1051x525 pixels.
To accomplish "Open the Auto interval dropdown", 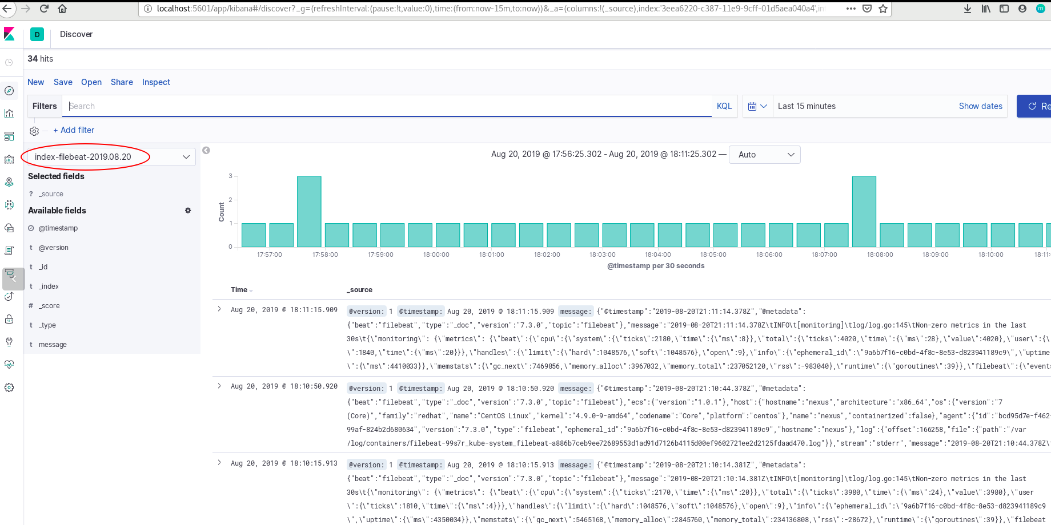I will pyautogui.click(x=764, y=155).
